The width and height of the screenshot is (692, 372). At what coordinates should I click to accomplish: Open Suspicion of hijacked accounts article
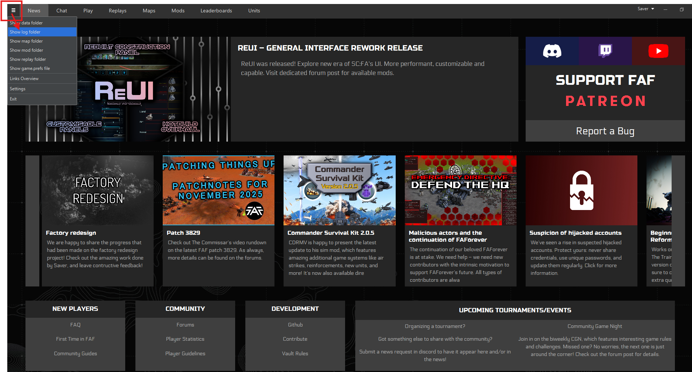(x=576, y=233)
